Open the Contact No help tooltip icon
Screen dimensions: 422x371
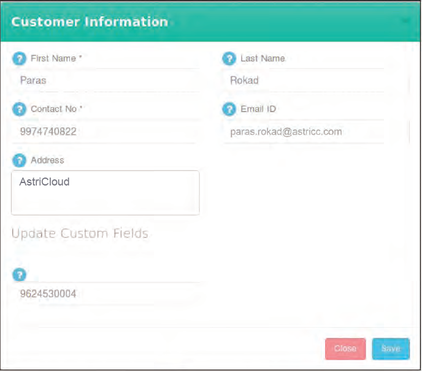click(x=20, y=110)
